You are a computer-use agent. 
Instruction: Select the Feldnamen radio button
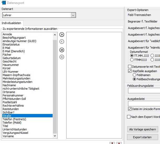135,75
